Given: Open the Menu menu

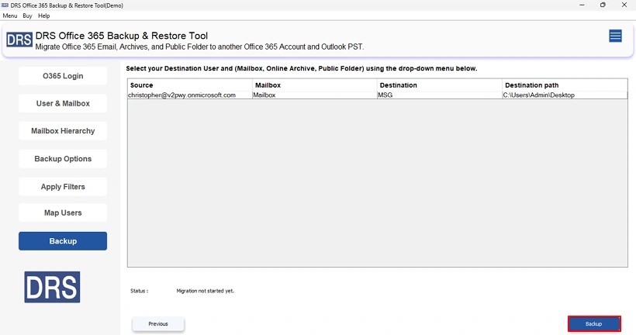Looking at the screenshot, I should (x=10, y=16).
